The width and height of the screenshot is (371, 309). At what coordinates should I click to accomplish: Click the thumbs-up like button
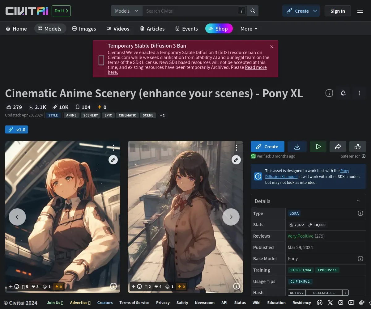pyautogui.click(x=358, y=146)
